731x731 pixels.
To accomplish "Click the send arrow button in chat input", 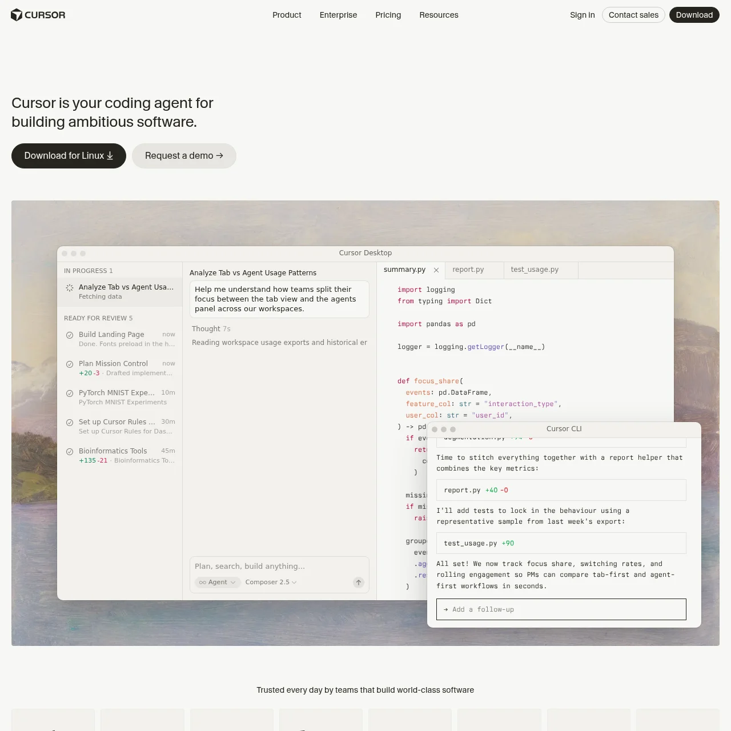I will 359,583.
